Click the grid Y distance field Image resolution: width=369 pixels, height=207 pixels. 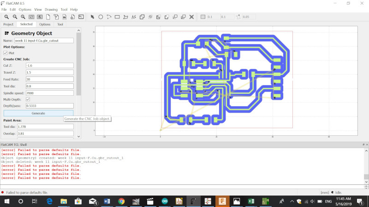226,17
